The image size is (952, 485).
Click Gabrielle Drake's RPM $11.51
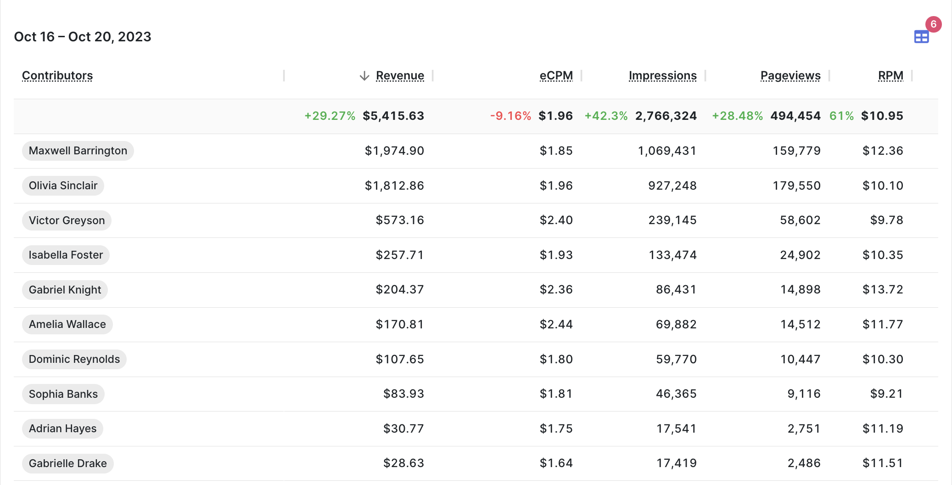[883, 463]
